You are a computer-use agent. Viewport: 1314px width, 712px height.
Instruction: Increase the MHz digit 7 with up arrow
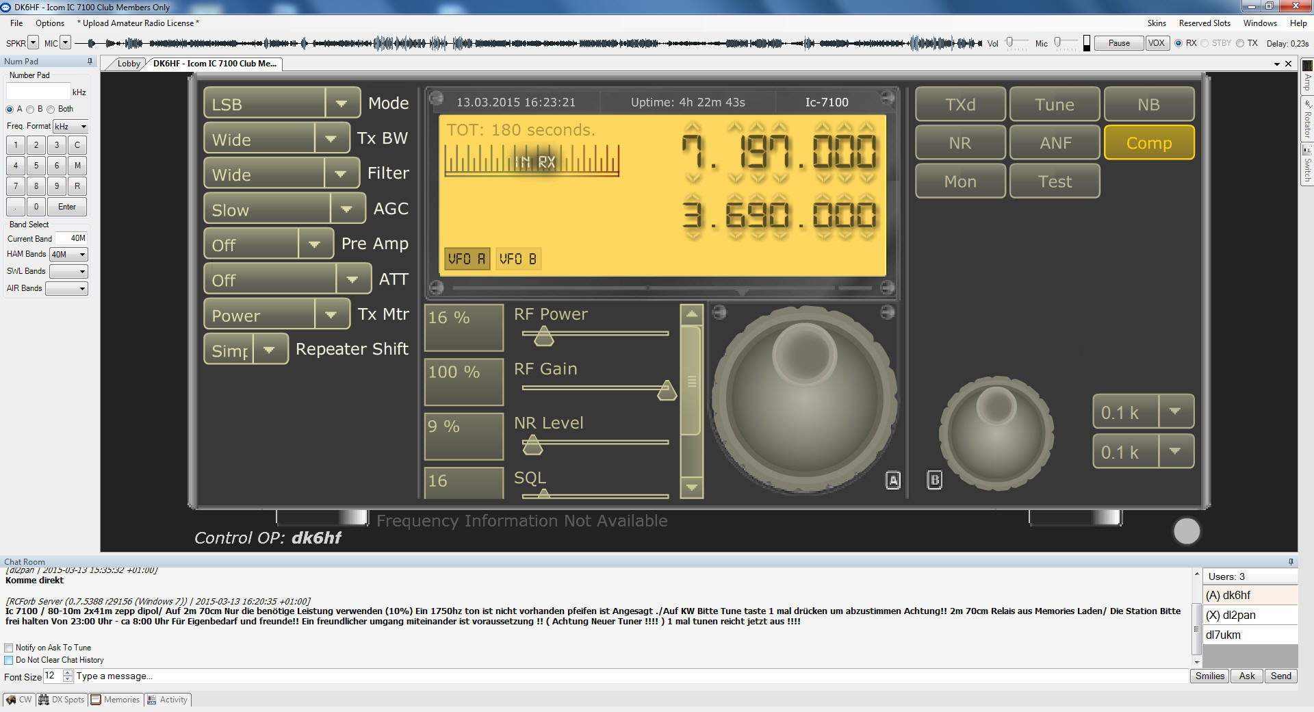693,128
